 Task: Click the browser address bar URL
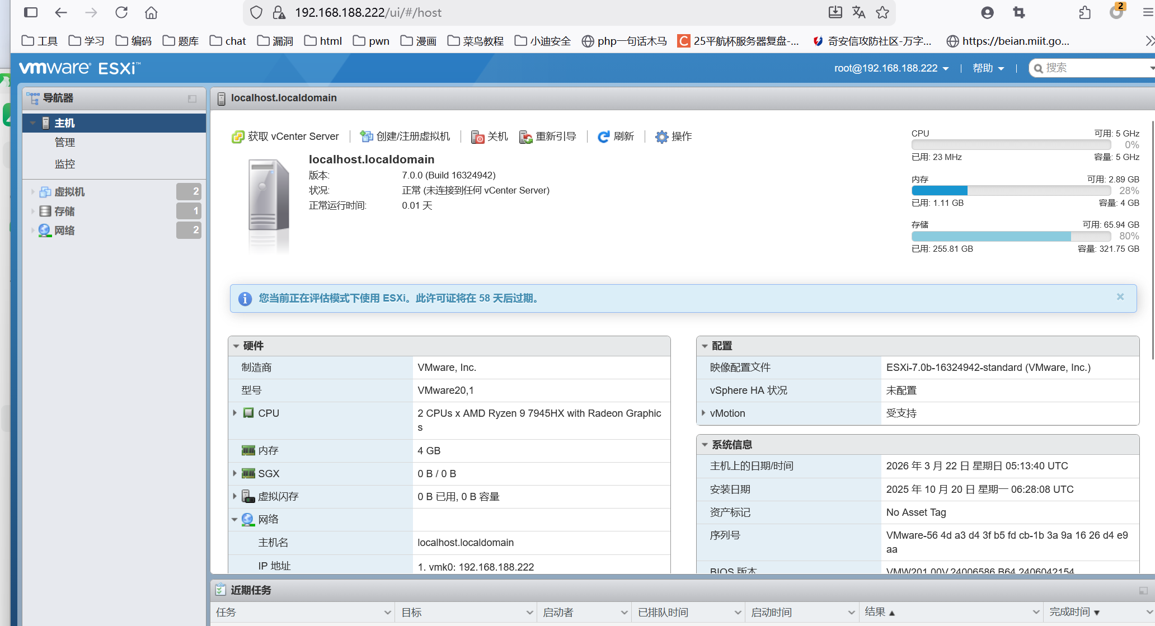tap(368, 12)
